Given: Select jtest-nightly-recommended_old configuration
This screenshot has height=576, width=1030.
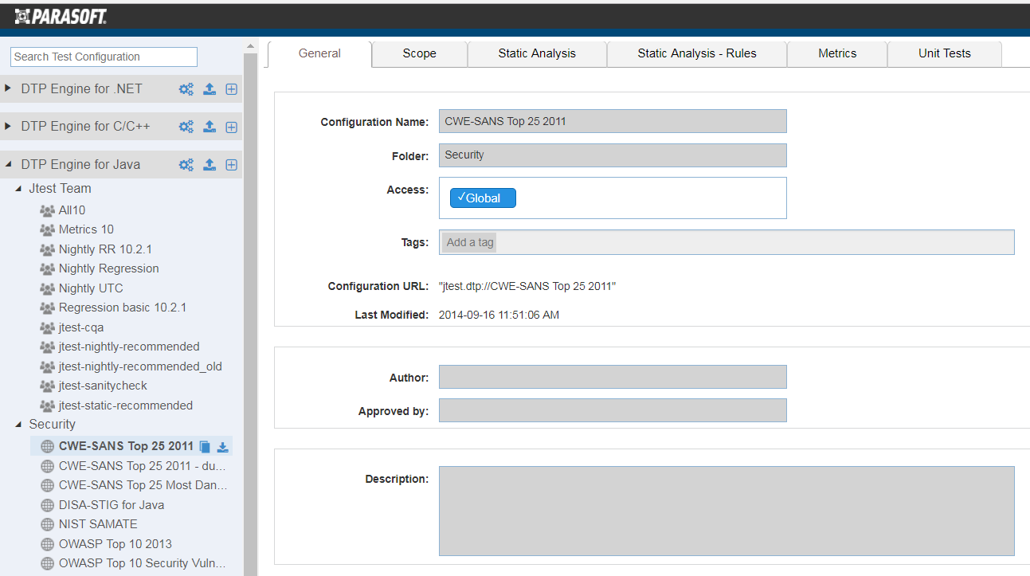Looking at the screenshot, I should (140, 366).
